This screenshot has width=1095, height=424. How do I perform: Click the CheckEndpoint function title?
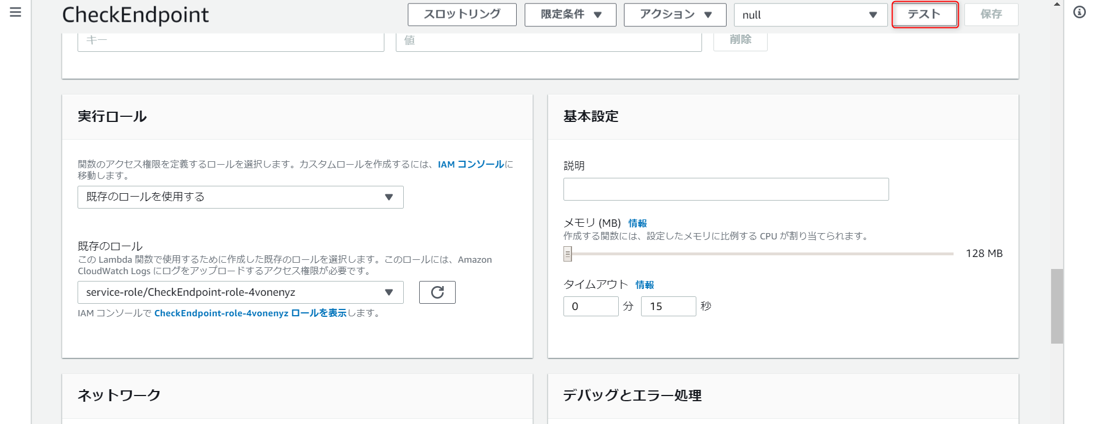coord(135,15)
